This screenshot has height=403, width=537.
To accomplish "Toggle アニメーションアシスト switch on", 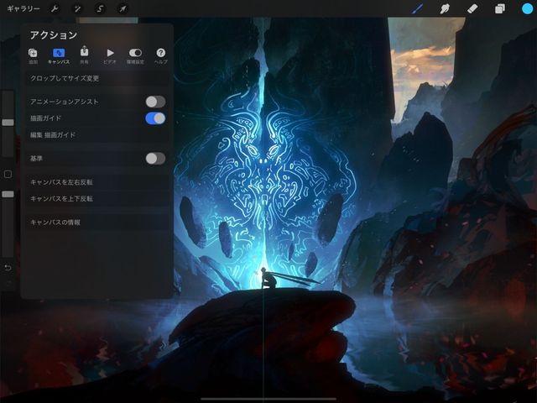I will pyautogui.click(x=155, y=102).
